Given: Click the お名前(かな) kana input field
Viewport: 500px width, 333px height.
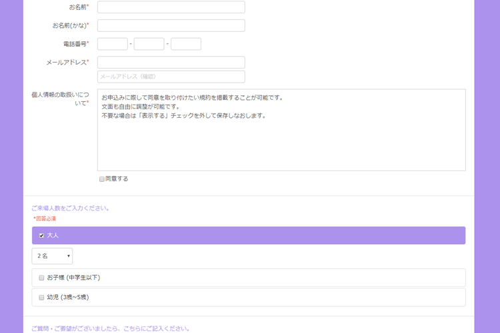Looking at the screenshot, I should [171, 26].
